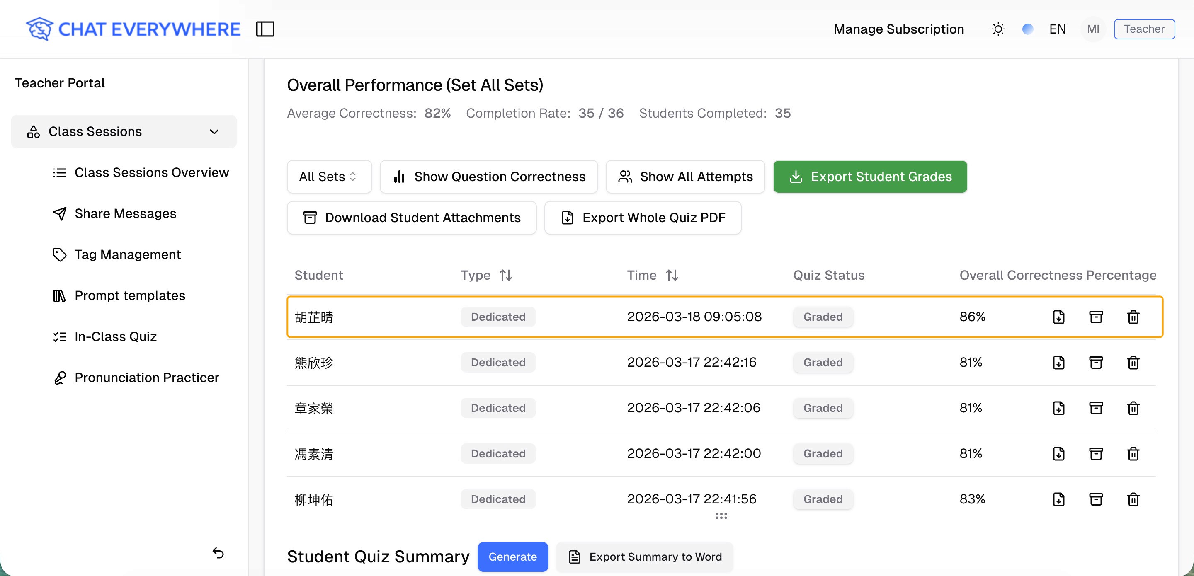Download PDF for 熊欣珍's quiz
This screenshot has height=576, width=1194.
click(x=1058, y=362)
